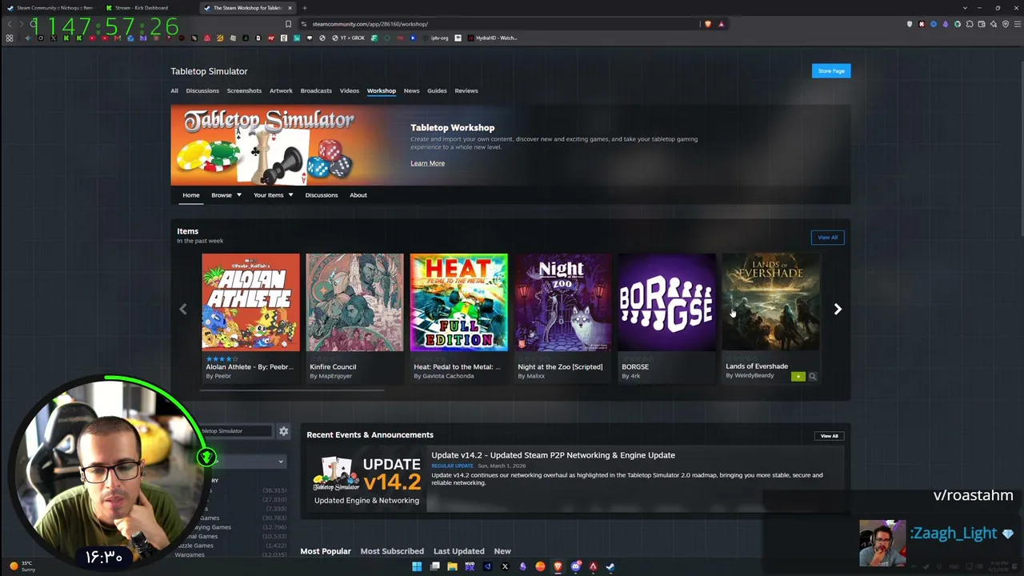Open File Explorer from the taskbar
The width and height of the screenshot is (1024, 576).
click(x=452, y=566)
